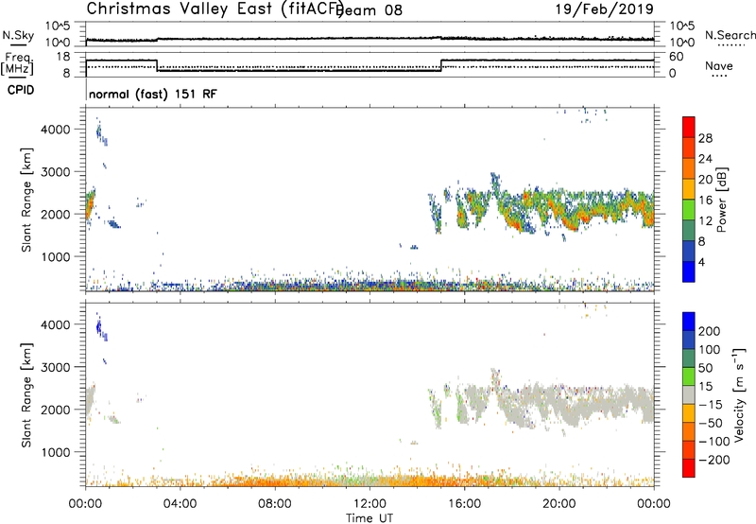756x524 pixels.
Task: Click the "Velocity [m s⁻¹]" colorbar title
Action: (x=739, y=394)
